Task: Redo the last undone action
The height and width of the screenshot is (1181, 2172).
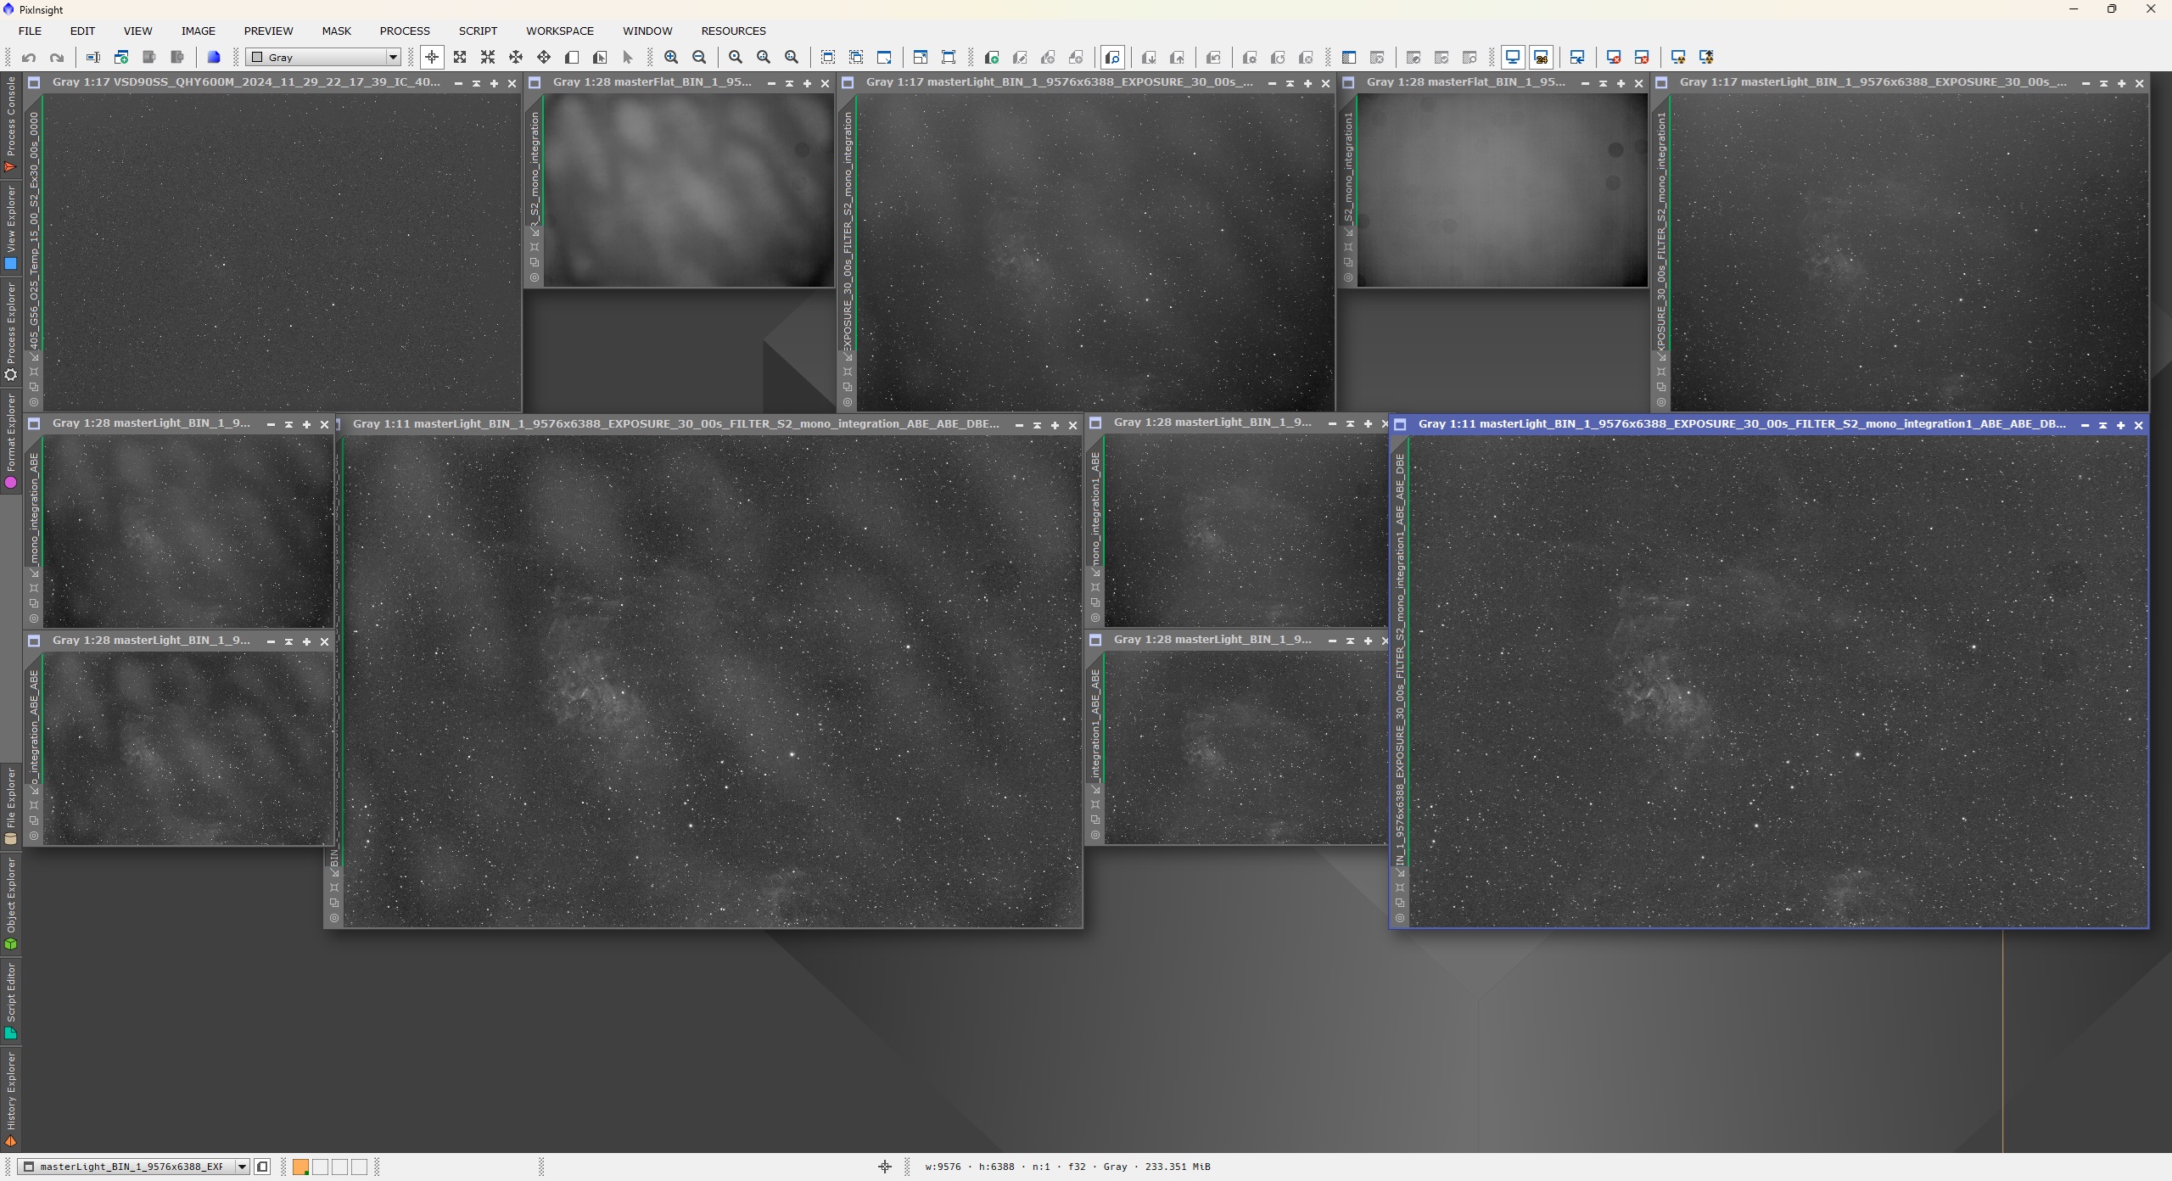Action: coord(57,58)
